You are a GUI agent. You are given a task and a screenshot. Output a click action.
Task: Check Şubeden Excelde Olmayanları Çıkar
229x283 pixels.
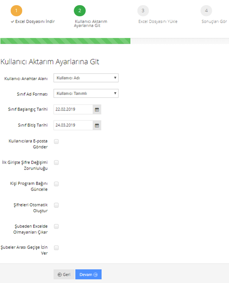click(x=56, y=226)
